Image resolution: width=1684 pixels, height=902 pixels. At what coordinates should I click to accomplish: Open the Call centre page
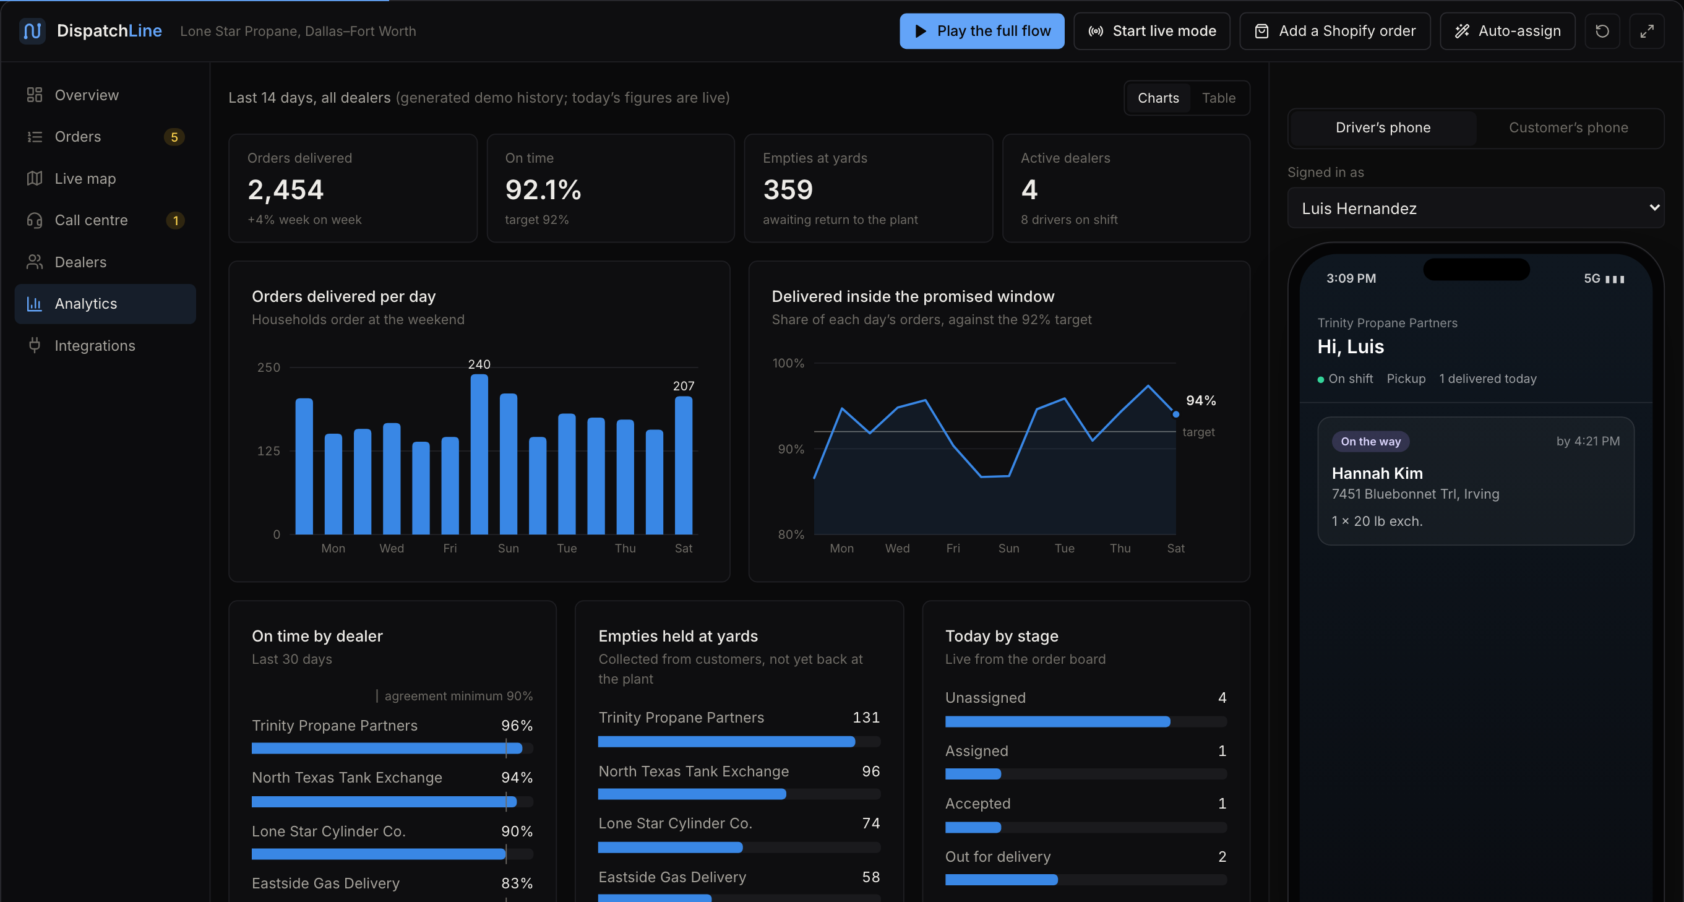point(105,220)
